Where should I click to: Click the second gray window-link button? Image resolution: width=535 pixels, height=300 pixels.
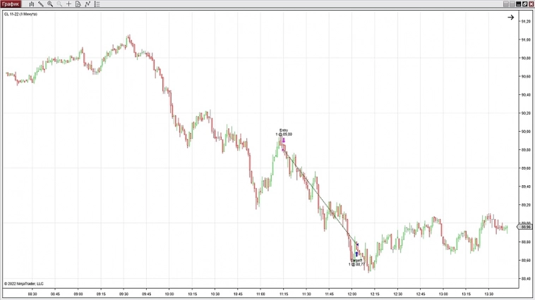[x=512, y=4]
